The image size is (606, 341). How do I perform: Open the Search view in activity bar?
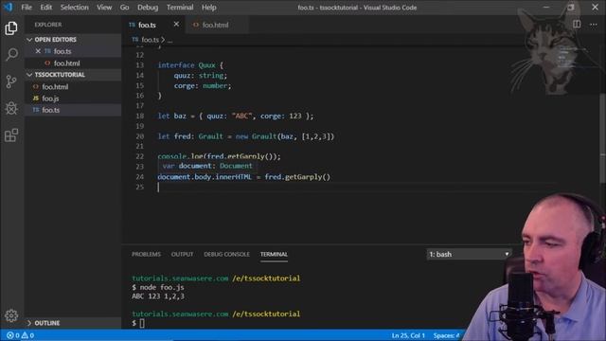click(11, 54)
